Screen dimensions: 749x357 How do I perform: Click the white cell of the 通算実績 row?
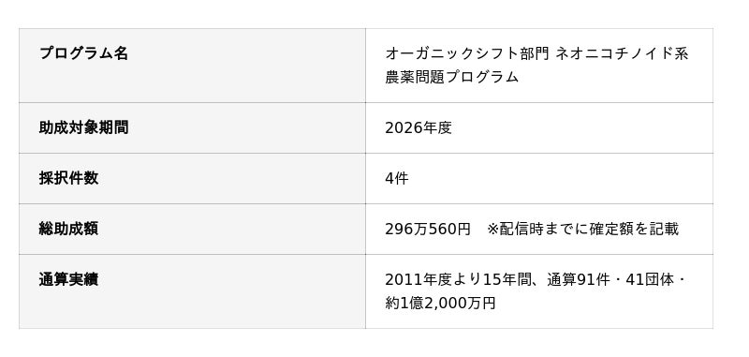tap(539, 291)
